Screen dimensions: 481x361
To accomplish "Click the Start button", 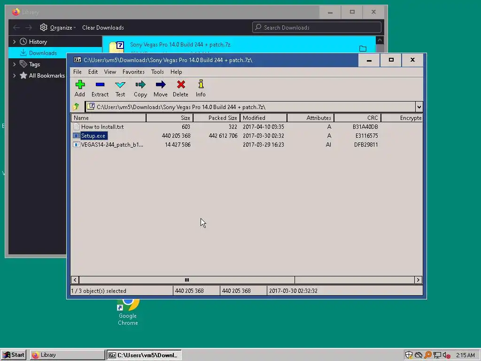I will pyautogui.click(x=14, y=355).
